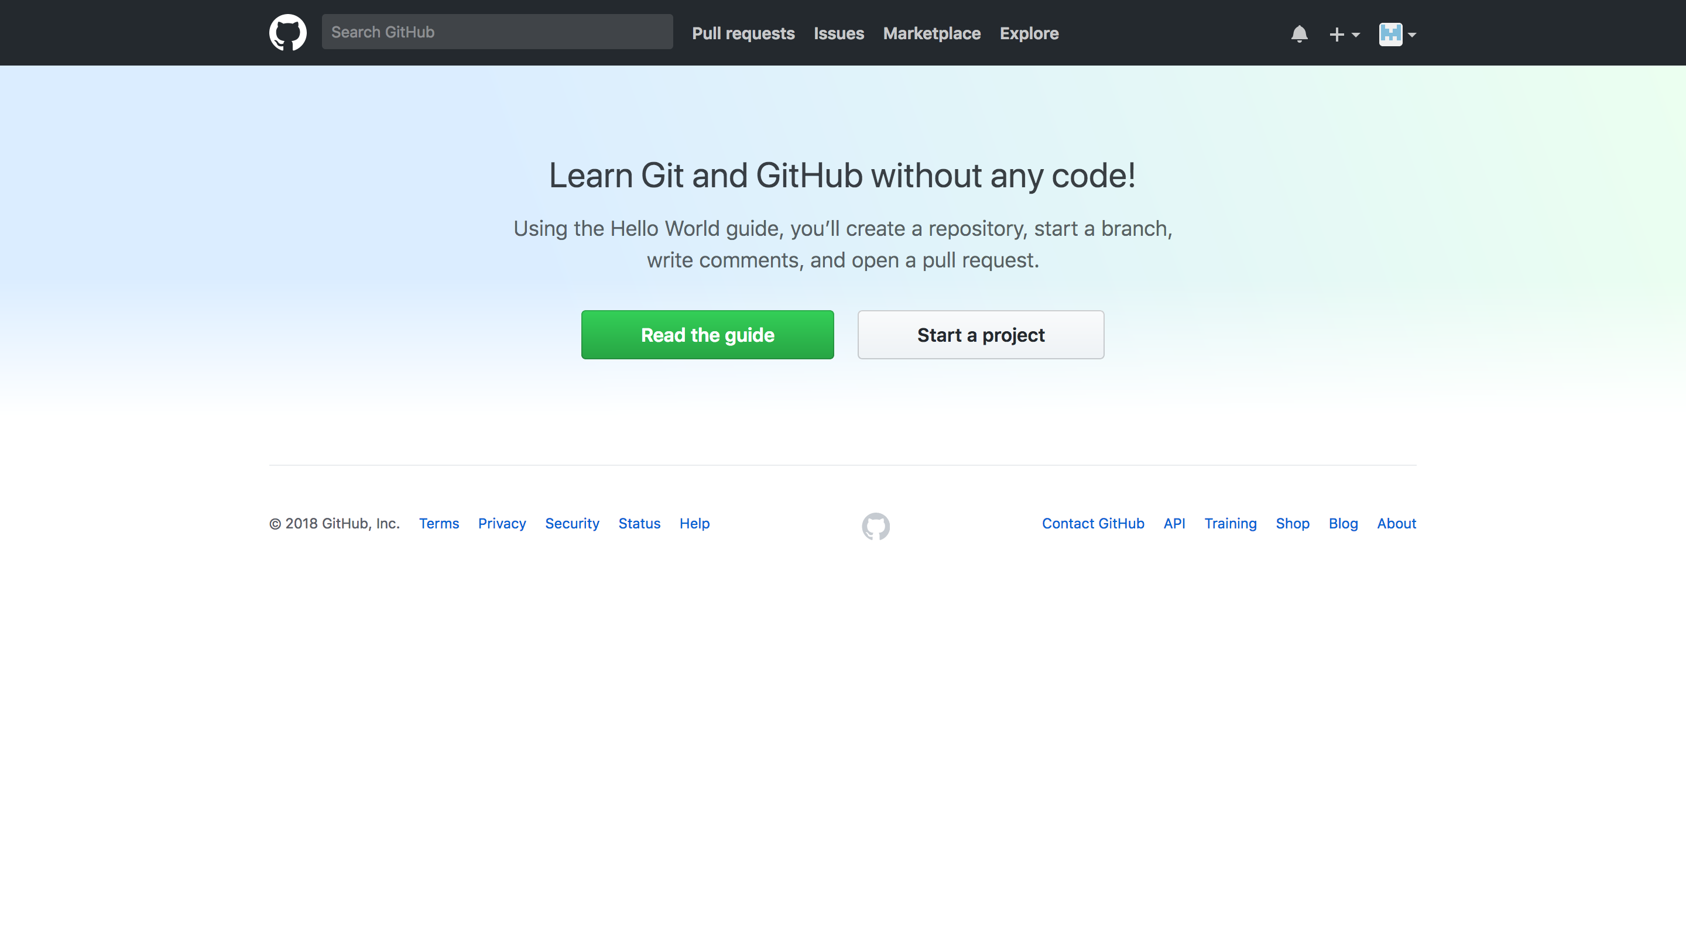Screen dimensions: 1686x941
Task: Click the user avatar image
Action: [1390, 34]
